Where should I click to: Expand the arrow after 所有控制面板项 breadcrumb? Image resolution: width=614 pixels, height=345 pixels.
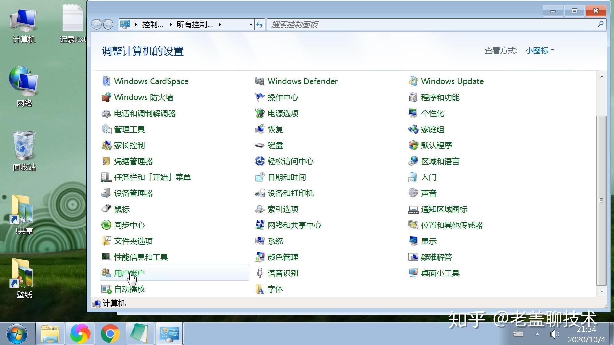(220, 25)
